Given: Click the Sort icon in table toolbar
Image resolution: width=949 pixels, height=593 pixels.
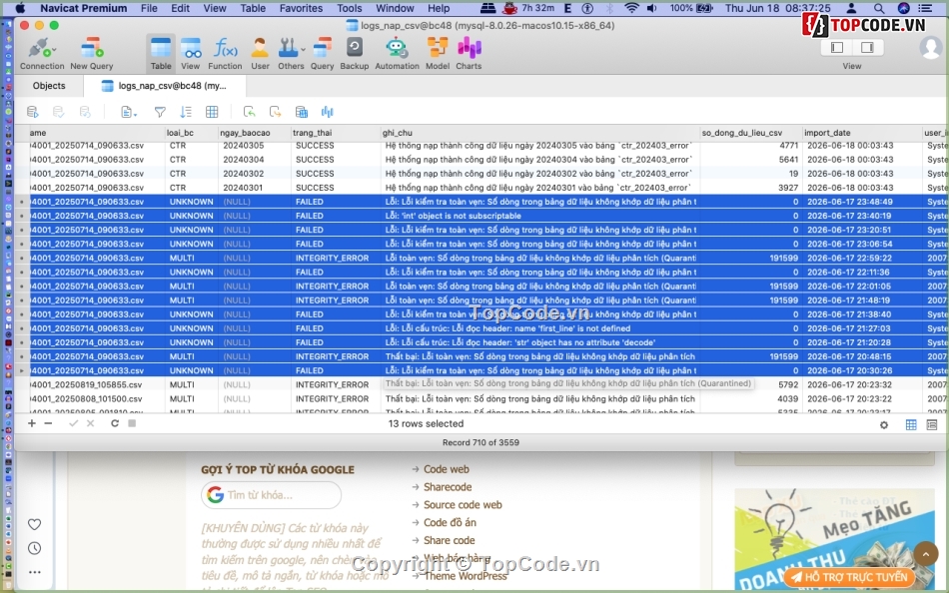Looking at the screenshot, I should [186, 112].
